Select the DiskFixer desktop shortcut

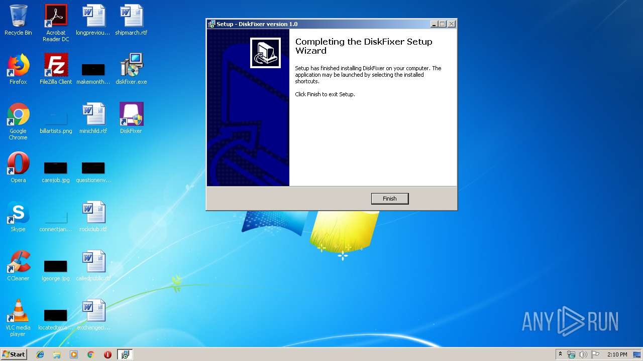(x=131, y=118)
